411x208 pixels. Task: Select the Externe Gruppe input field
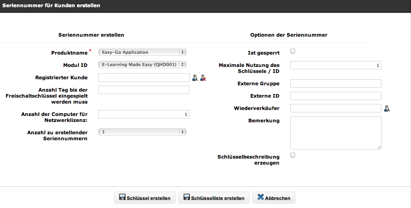coord(335,83)
